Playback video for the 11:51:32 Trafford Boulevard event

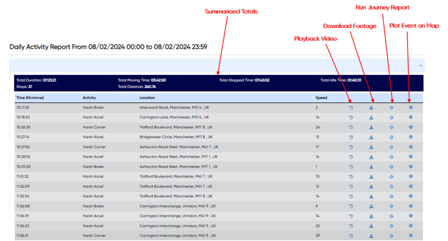(x=351, y=176)
